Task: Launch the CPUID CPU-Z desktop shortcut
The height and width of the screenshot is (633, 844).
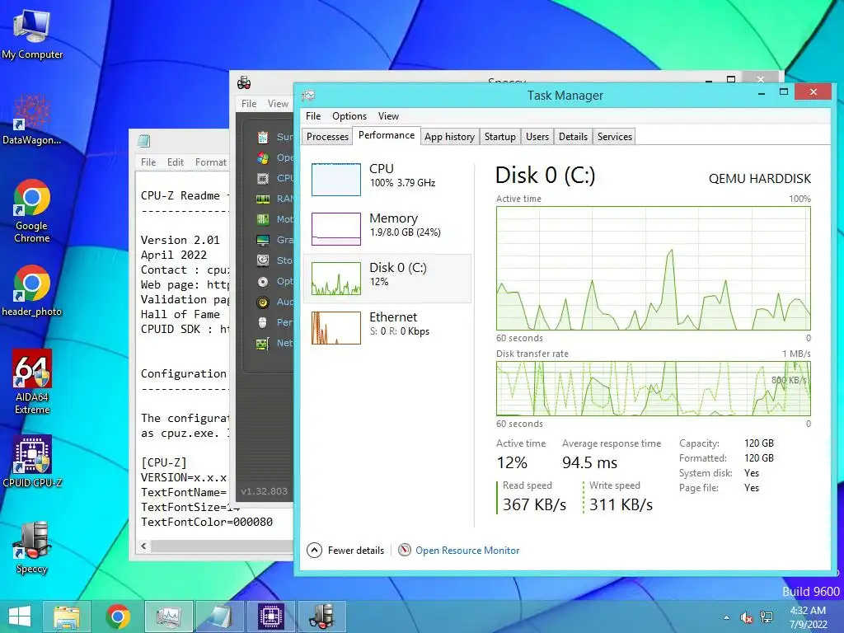Action: [x=32, y=462]
